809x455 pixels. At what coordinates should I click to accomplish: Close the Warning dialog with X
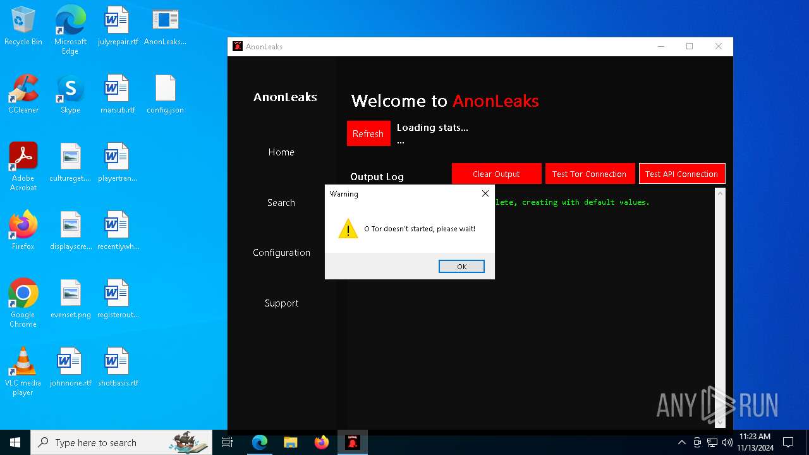[x=485, y=193]
